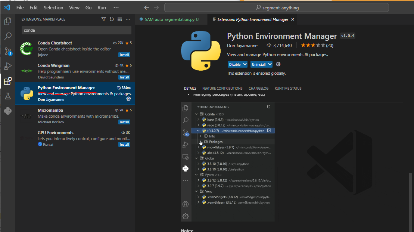Install the GPU Environments extension
The height and width of the screenshot is (232, 414).
(x=124, y=145)
